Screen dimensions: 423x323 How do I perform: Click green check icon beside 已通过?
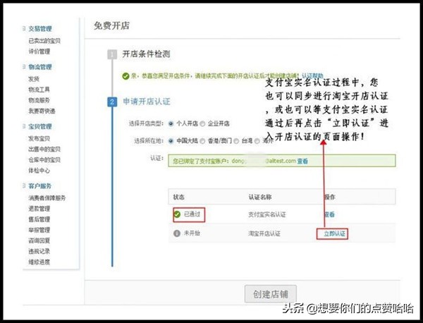point(177,214)
